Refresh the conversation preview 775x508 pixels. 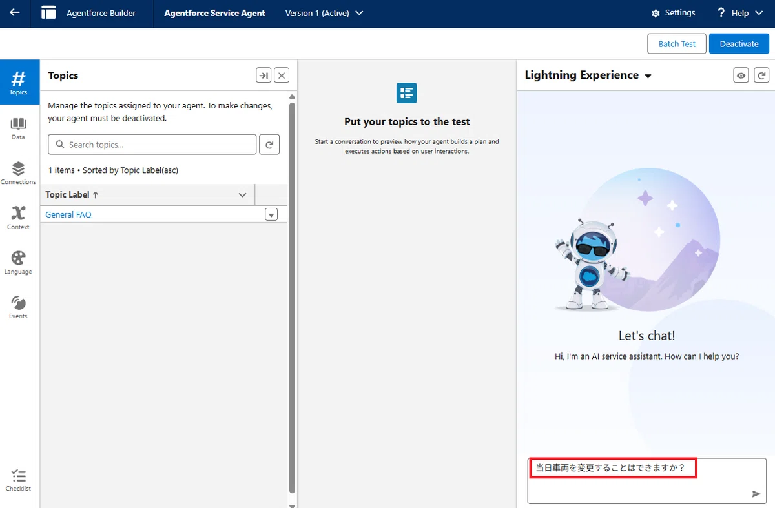(x=762, y=76)
